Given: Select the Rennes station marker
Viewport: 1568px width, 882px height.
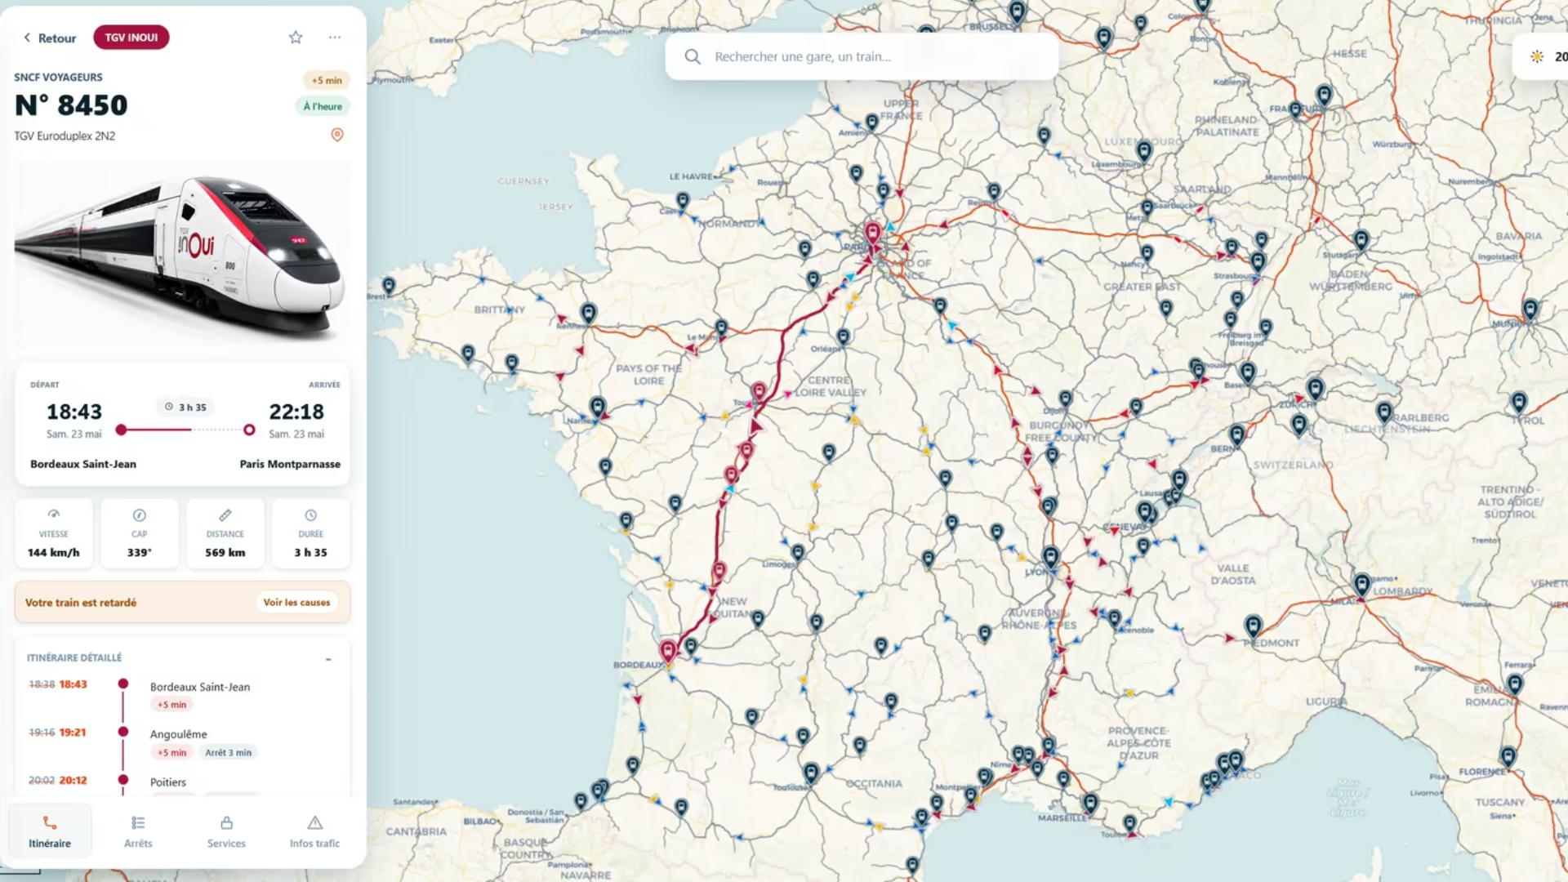Looking at the screenshot, I should pos(588,312).
